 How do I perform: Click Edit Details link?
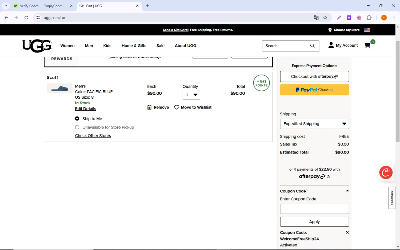[85, 109]
